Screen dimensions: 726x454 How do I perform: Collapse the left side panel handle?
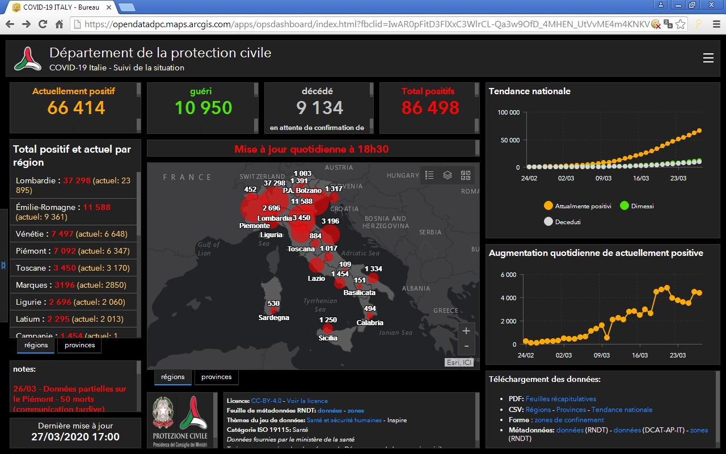coord(3,266)
